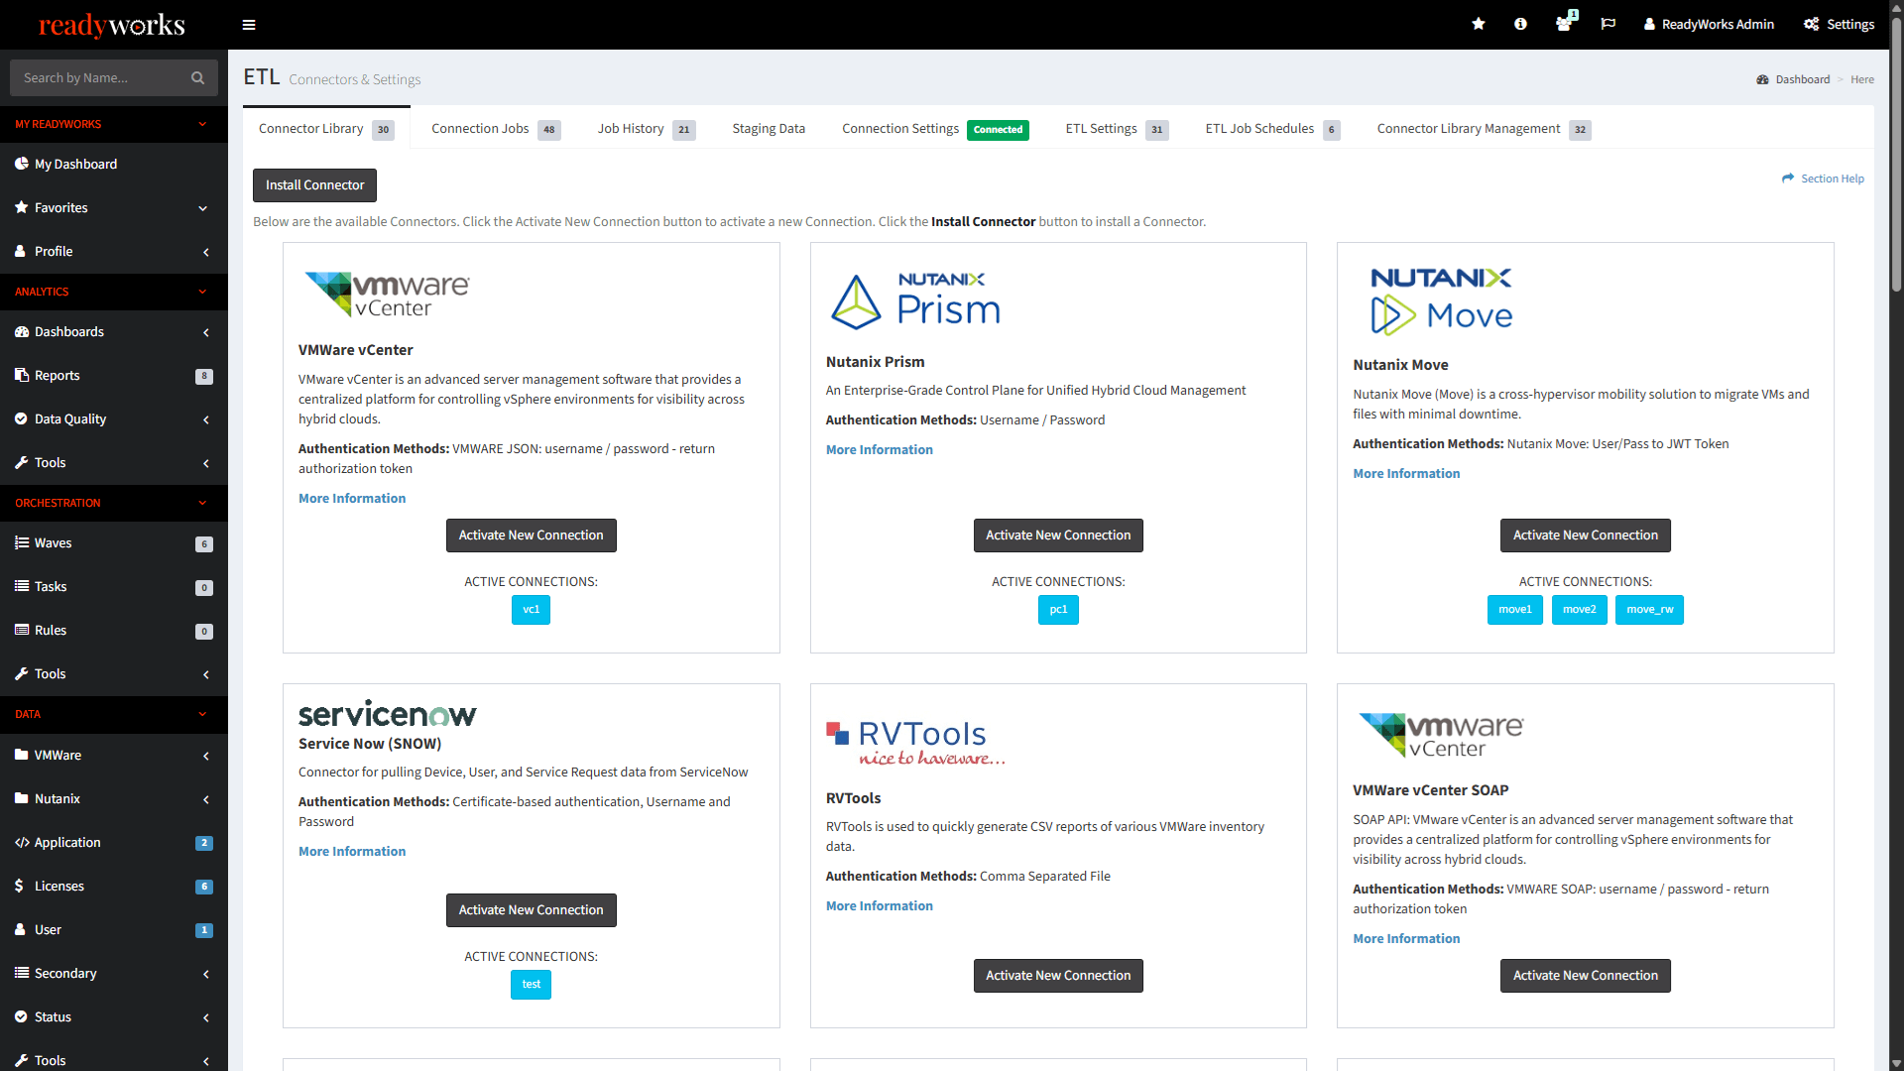
Task: Click the Favorites star icon in sidebar
Action: [21, 207]
